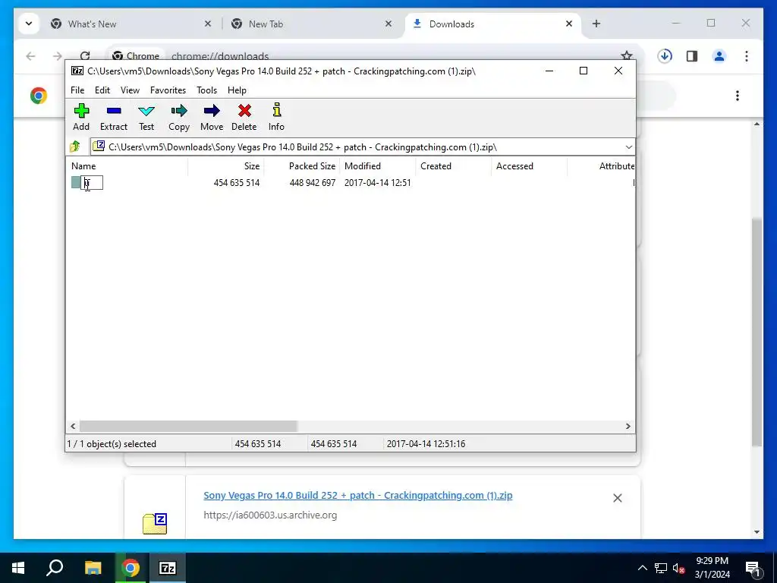
Task: Close the New Tab tab
Action: tap(388, 24)
